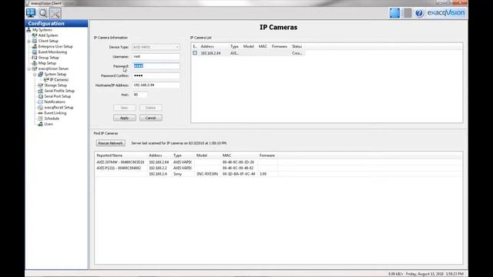
Task: Click the SNC-RX530N model cell
Action: coord(207,174)
